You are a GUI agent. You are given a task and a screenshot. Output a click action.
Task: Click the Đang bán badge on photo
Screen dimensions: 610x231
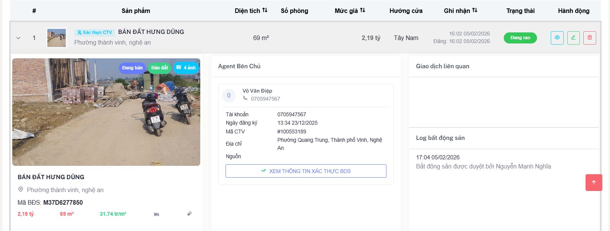(x=132, y=68)
